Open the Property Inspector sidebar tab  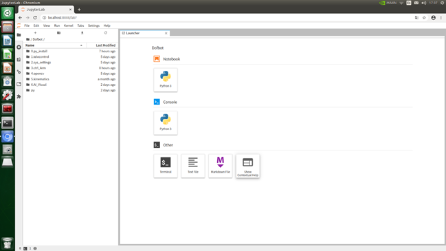(19, 72)
